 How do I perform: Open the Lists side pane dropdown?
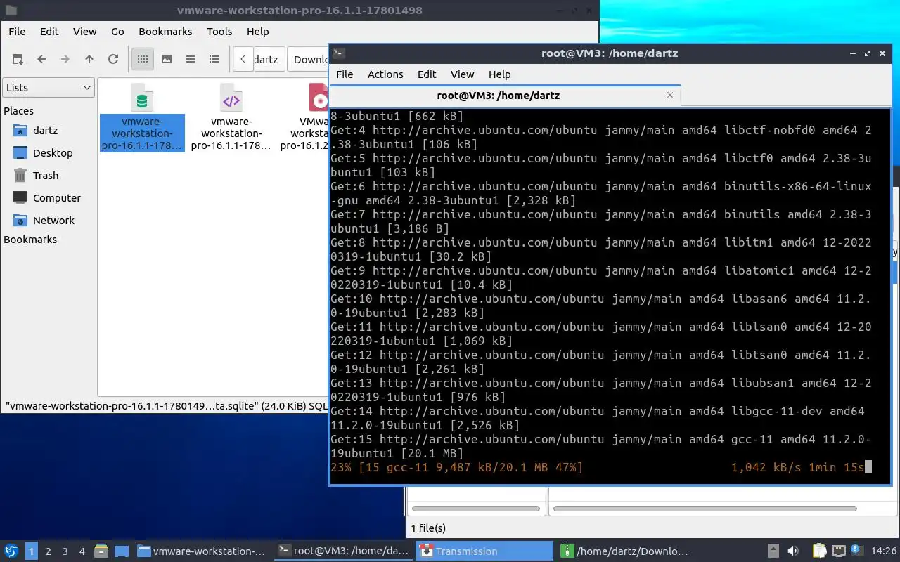point(49,88)
